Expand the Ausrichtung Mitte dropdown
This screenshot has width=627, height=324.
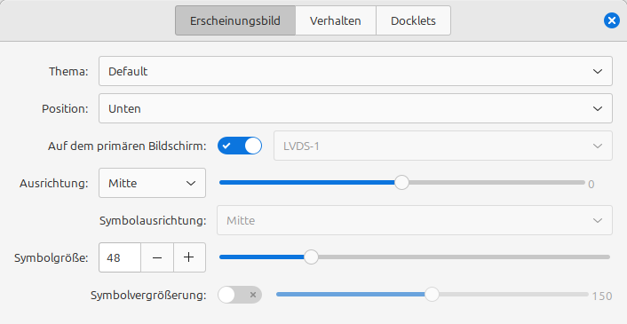pyautogui.click(x=153, y=183)
